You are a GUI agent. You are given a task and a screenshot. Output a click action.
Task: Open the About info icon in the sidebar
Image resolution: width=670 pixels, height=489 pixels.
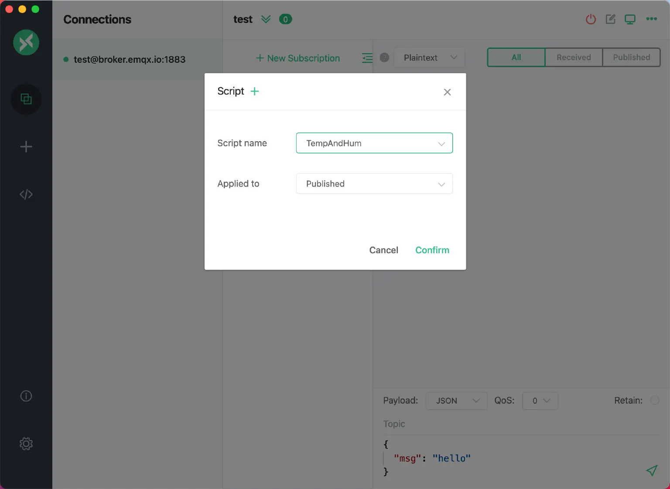[x=26, y=396]
